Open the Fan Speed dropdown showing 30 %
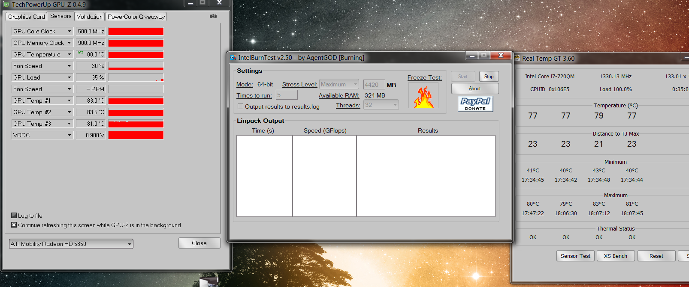 (42, 66)
